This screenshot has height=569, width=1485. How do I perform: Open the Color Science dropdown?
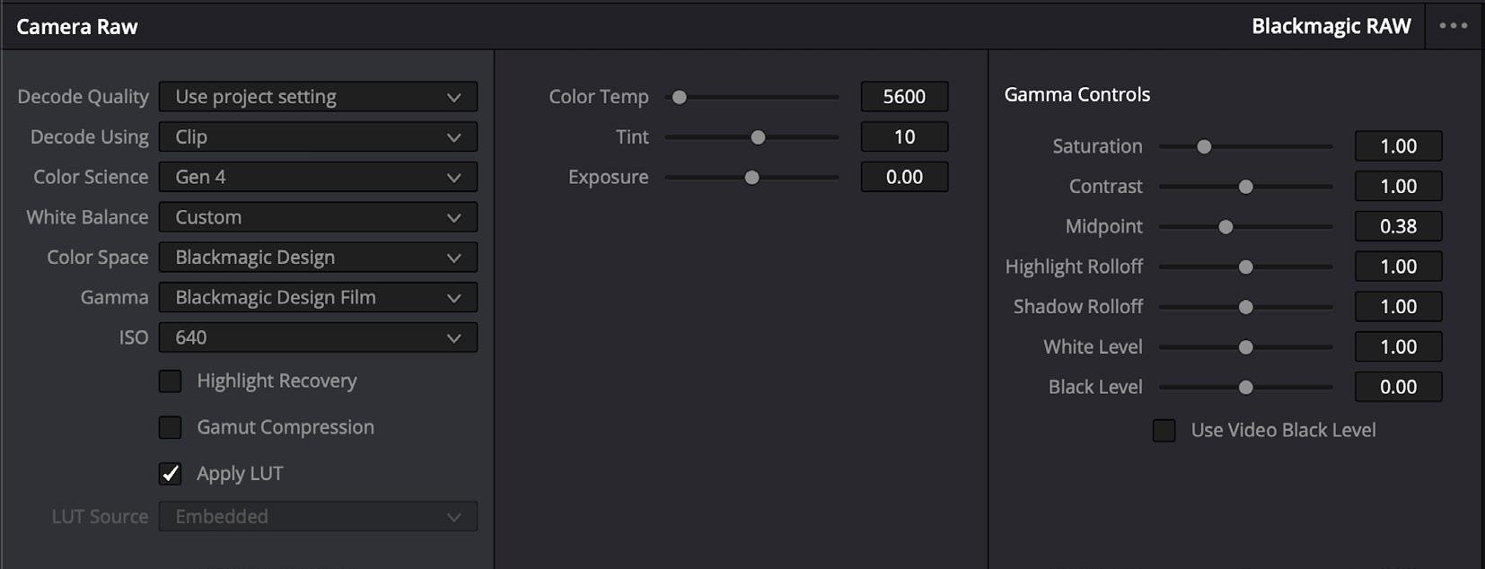pyautogui.click(x=318, y=177)
